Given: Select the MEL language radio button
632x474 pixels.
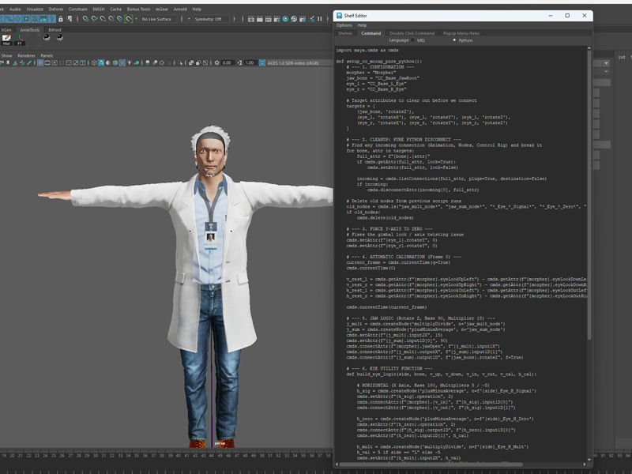Looking at the screenshot, I should click(412, 40).
